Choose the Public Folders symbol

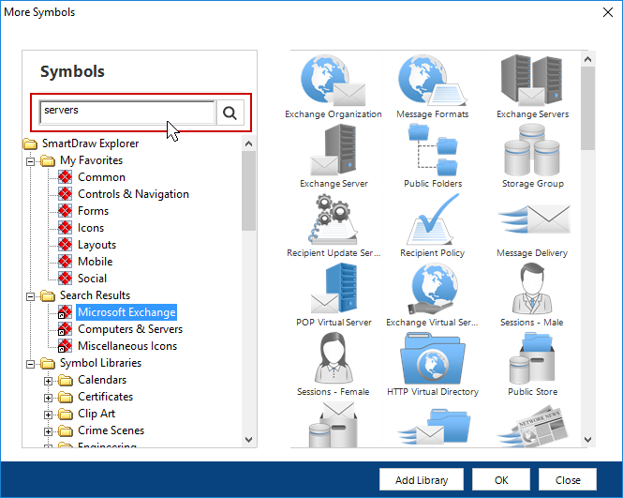432,150
